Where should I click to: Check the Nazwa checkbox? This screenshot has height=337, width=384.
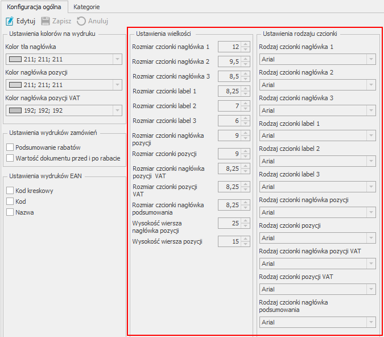coord(10,212)
